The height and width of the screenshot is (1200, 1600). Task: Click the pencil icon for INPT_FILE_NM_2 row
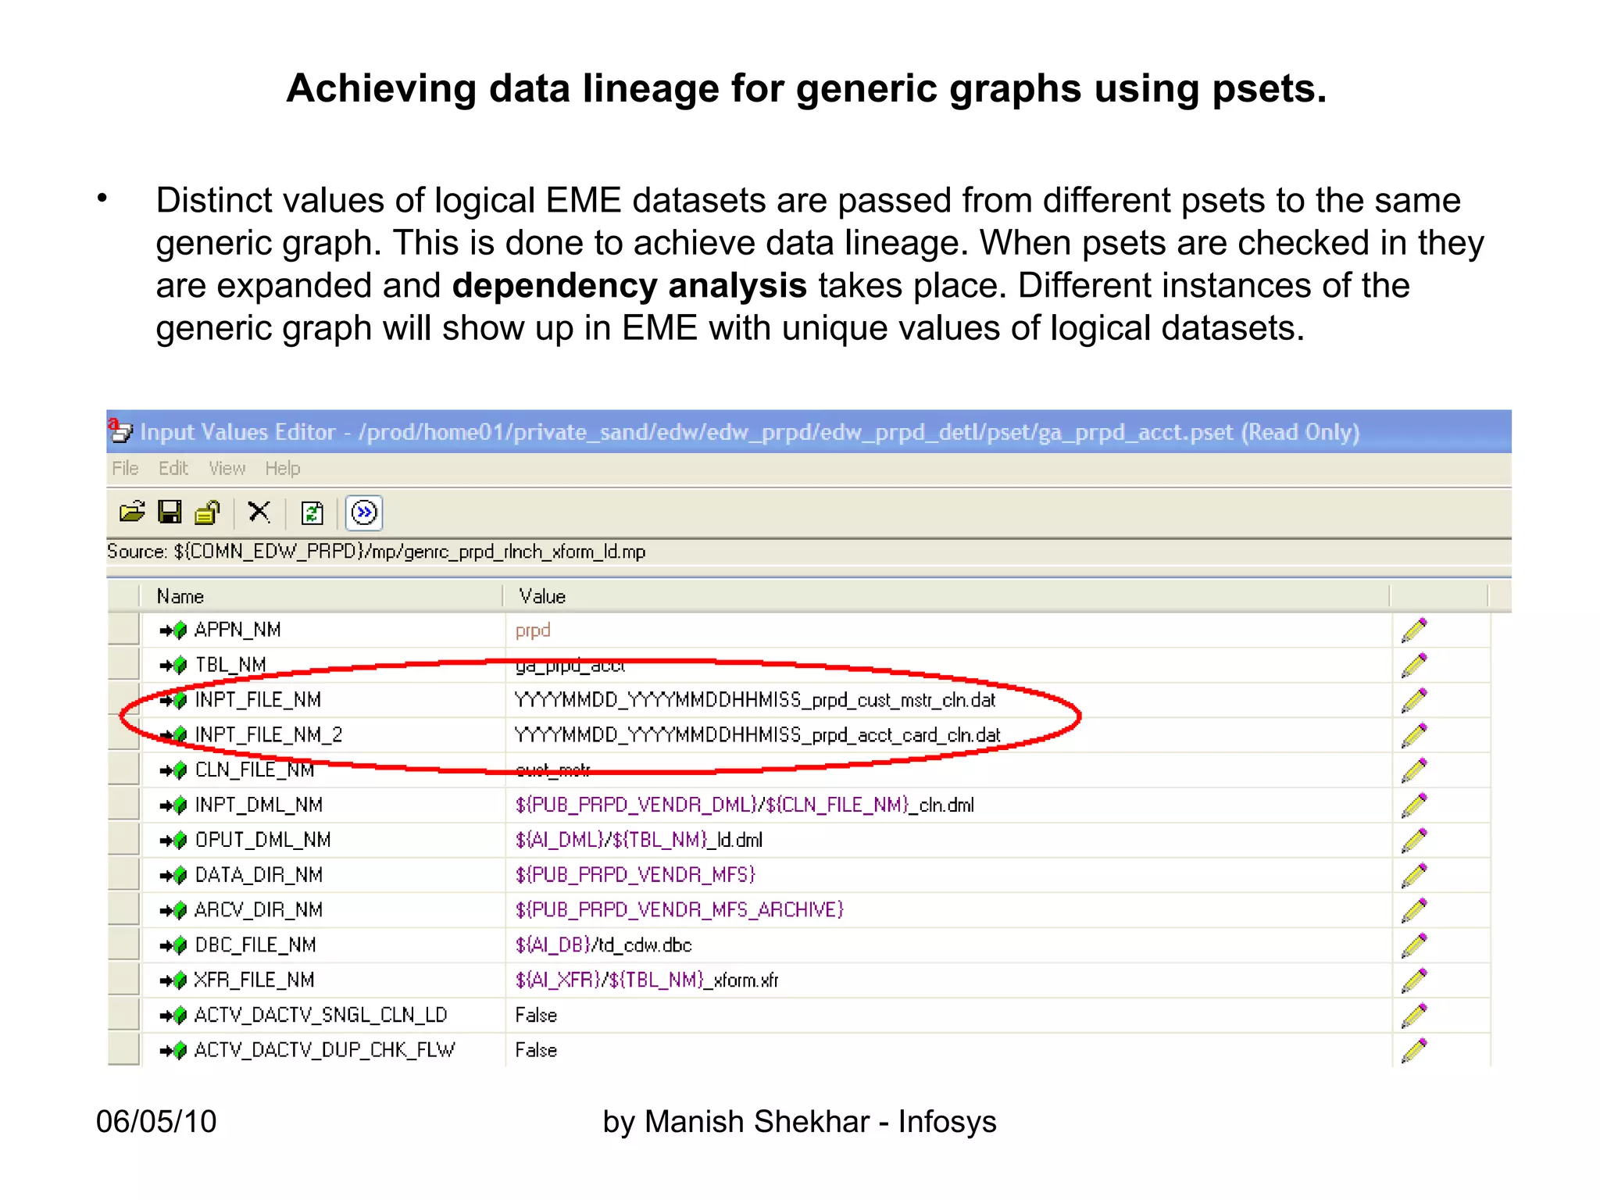pyautogui.click(x=1413, y=735)
